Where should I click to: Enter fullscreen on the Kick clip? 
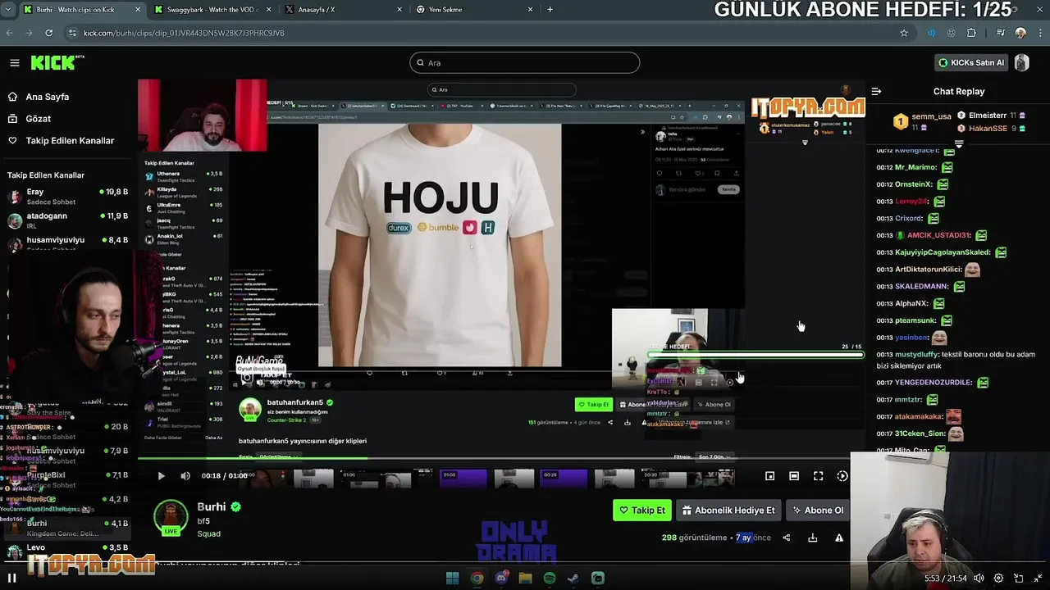(819, 476)
